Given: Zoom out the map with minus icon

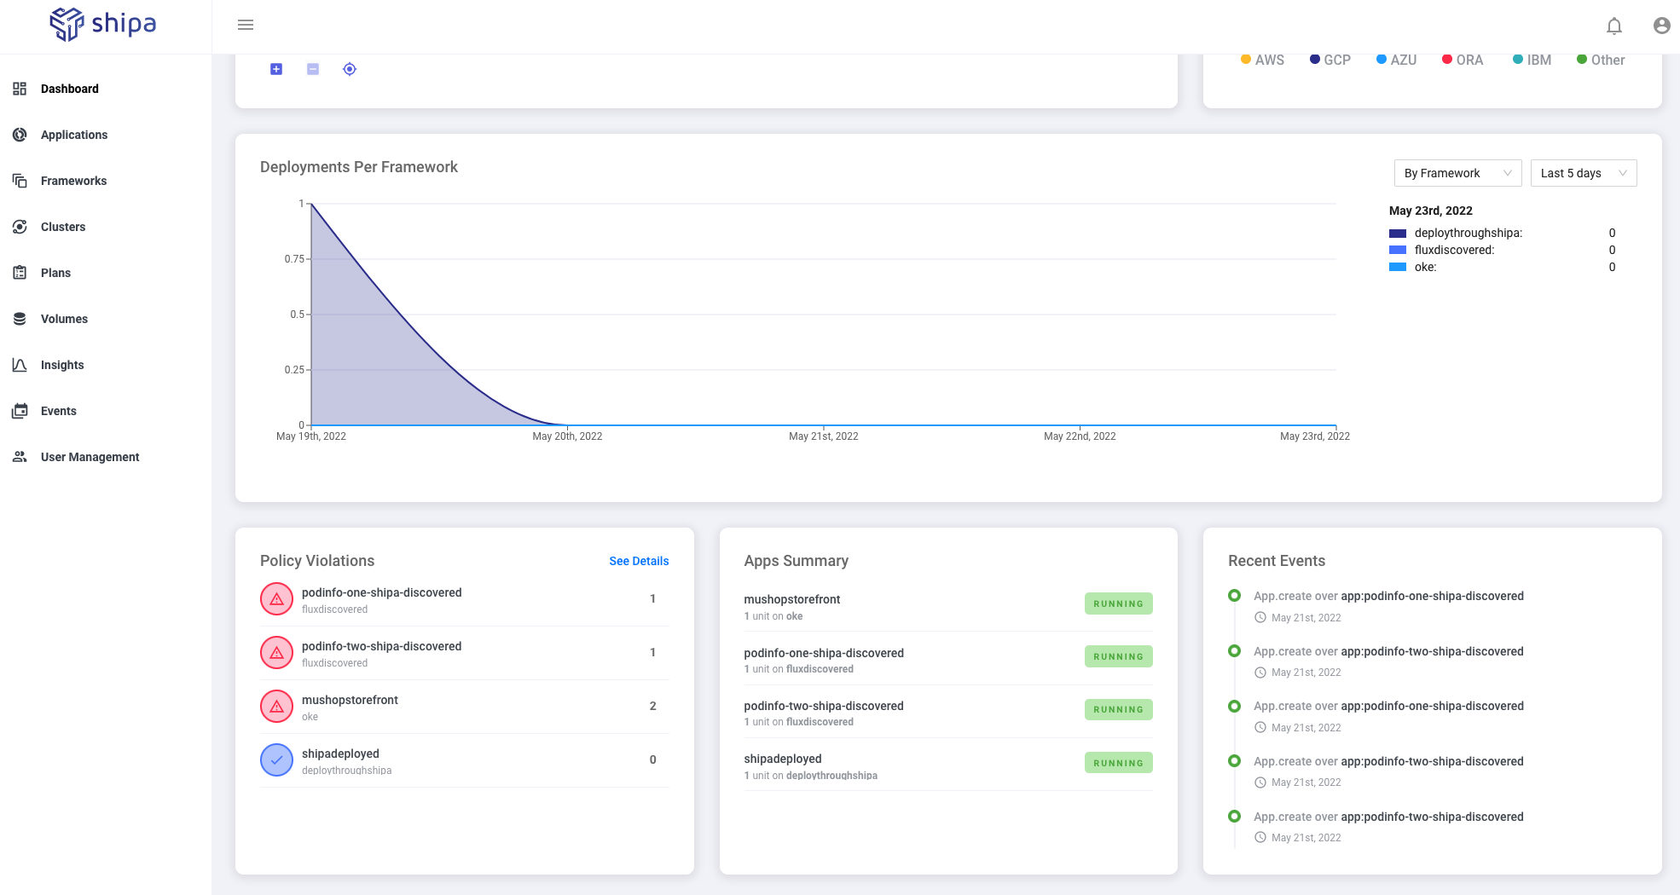Looking at the screenshot, I should (x=313, y=69).
